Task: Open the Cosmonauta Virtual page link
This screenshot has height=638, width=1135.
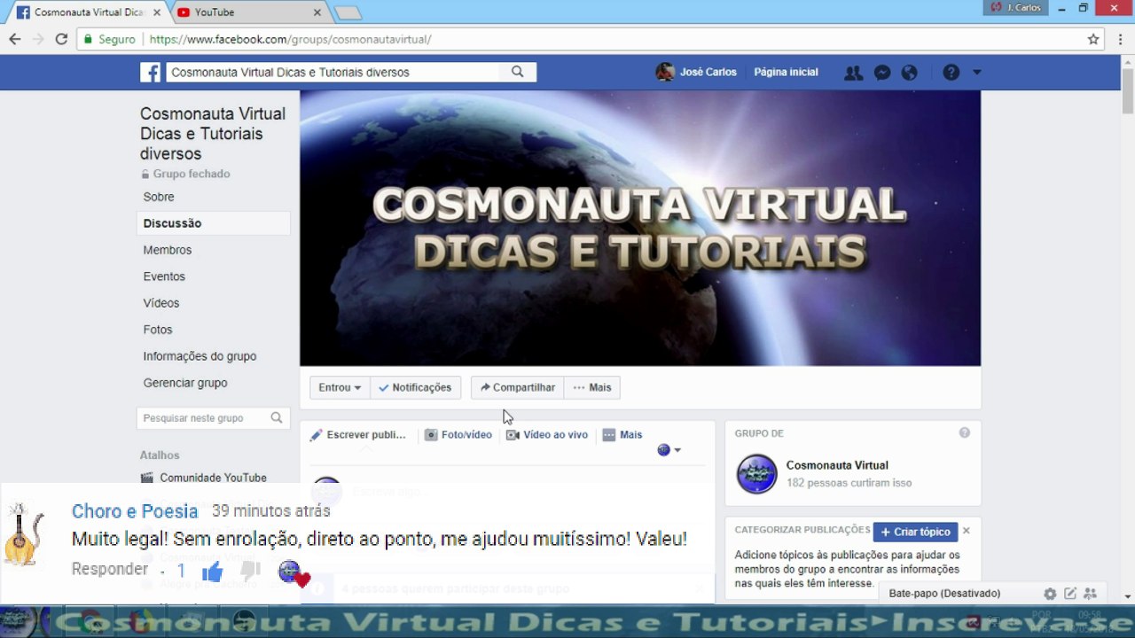Action: click(x=837, y=465)
